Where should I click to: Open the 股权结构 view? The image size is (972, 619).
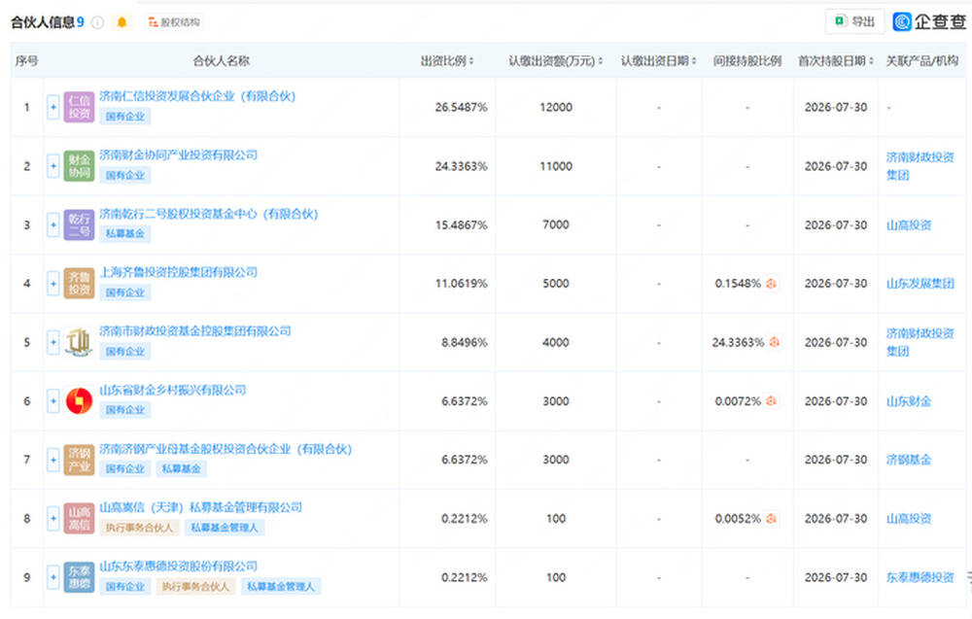click(174, 22)
